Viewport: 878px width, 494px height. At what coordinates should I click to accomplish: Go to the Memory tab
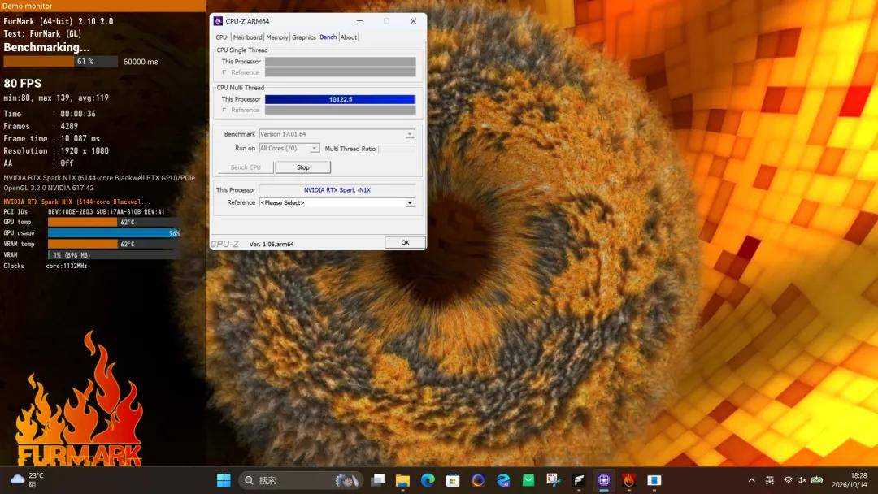click(x=277, y=37)
